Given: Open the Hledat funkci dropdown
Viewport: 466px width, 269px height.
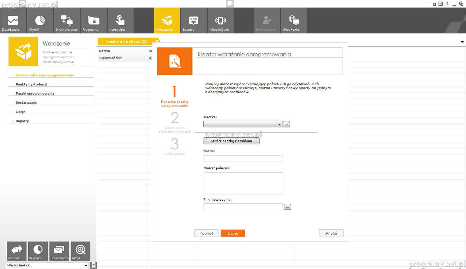Looking at the screenshot, I should click(x=86, y=266).
